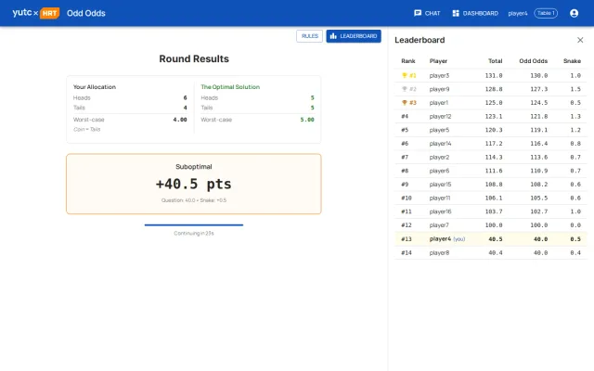Click the Table 1 chip
This screenshot has height=371, width=594.
coord(546,13)
